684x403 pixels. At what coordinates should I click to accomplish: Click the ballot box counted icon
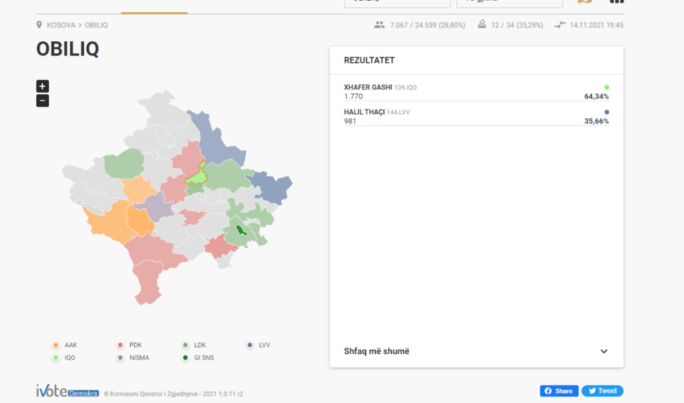(x=482, y=25)
